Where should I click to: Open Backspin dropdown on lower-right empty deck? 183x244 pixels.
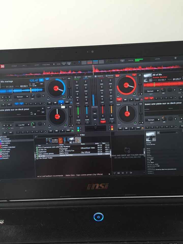(x=152, y=120)
